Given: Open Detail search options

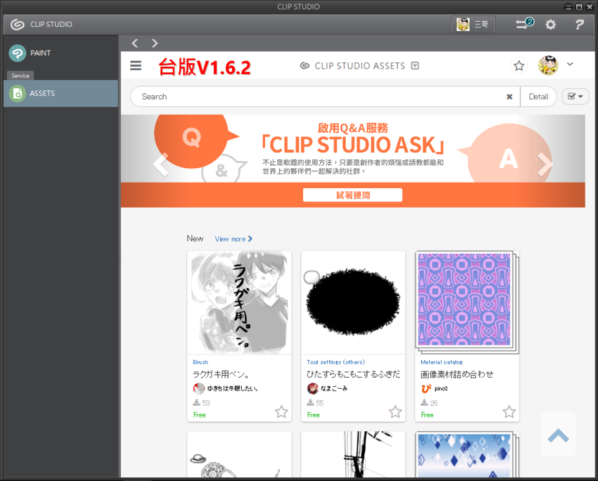Looking at the screenshot, I should pos(538,97).
